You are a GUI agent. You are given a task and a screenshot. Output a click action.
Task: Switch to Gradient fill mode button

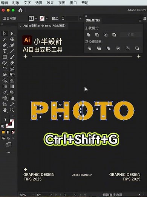pos(8,132)
